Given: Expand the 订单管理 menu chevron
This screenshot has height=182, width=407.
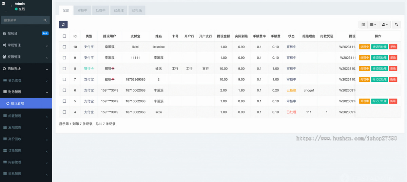Looking at the screenshot, I should 47,151.
